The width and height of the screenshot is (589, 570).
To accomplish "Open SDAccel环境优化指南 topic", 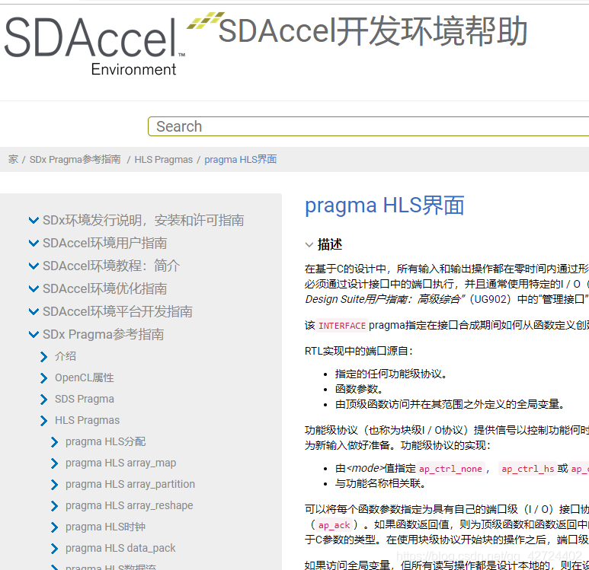I will pos(105,288).
